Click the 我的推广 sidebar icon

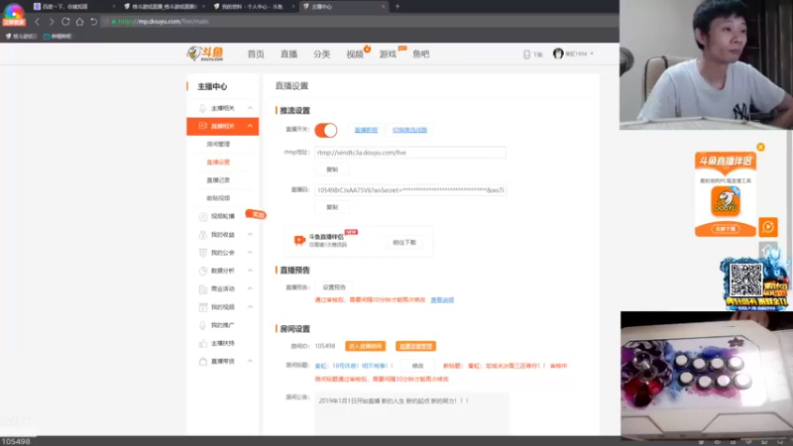(x=203, y=325)
